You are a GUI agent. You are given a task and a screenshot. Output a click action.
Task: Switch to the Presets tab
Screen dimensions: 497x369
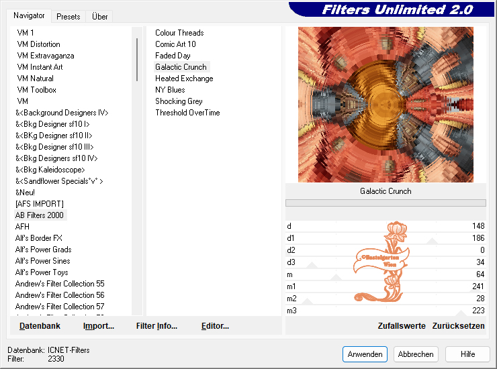point(69,17)
